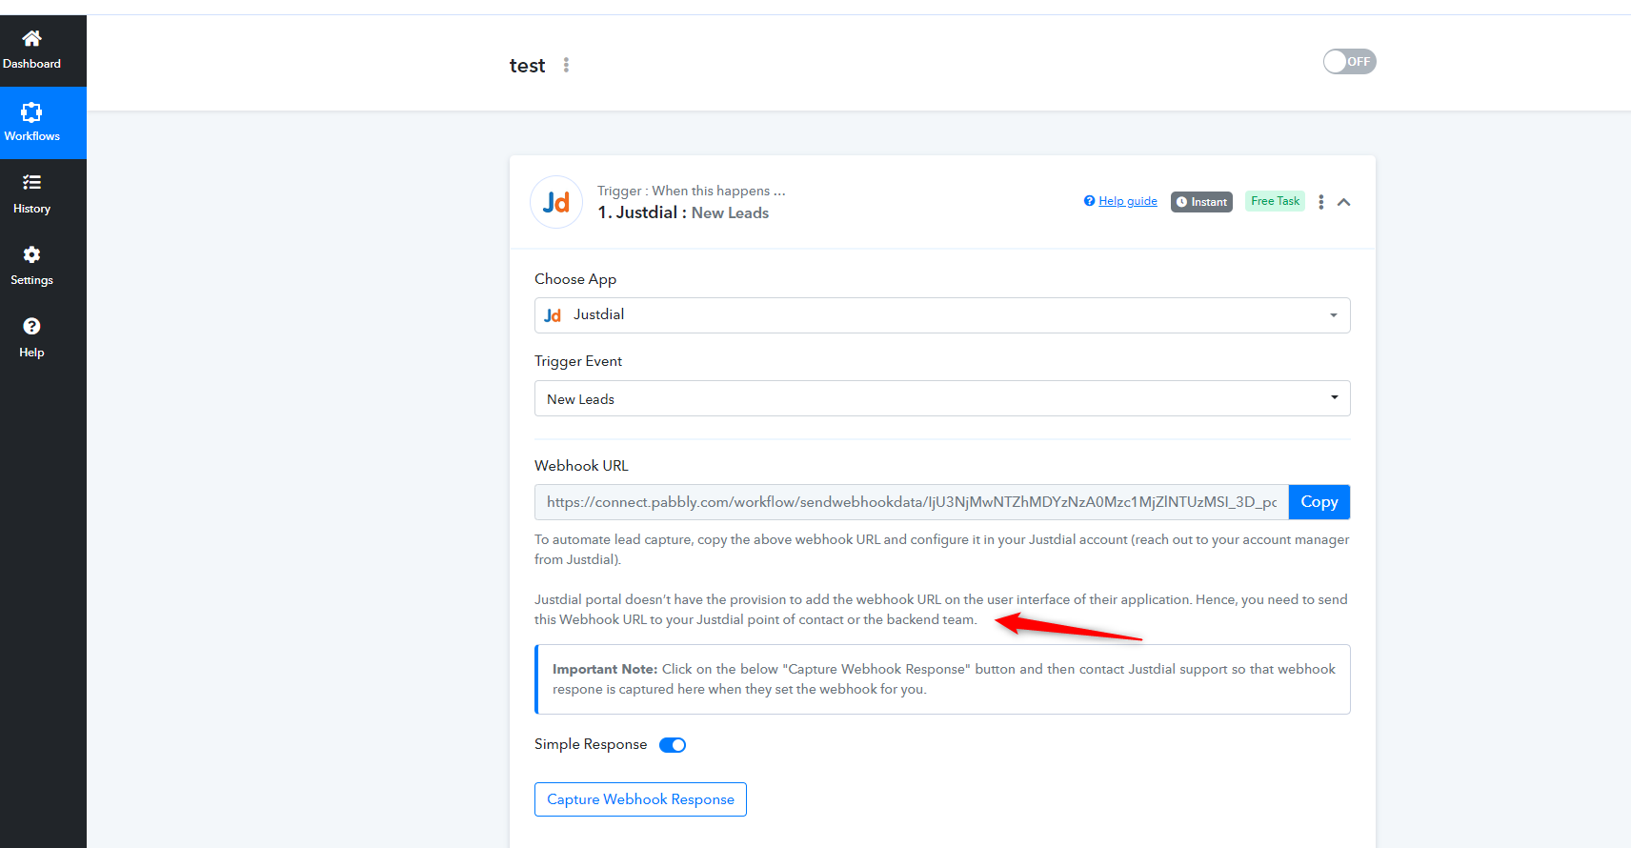Viewport: 1631px width, 848px height.
Task: Toggle the workflow OFF switch on
Action: pos(1349,62)
